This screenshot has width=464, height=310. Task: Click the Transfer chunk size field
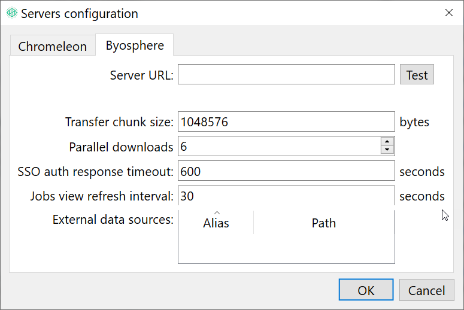pyautogui.click(x=286, y=121)
